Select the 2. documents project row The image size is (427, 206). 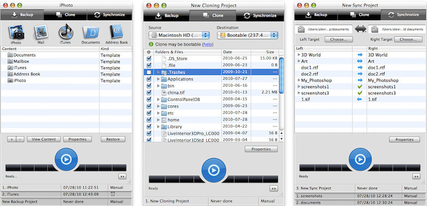tap(360, 202)
